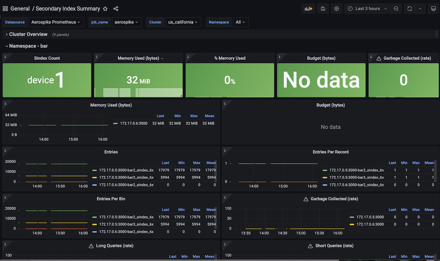Click the share dashboard icon

click(x=115, y=9)
